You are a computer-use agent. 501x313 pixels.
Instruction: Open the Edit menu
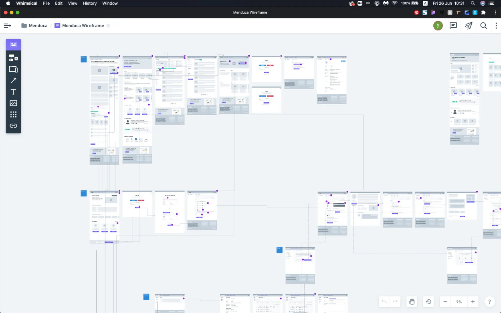point(59,3)
